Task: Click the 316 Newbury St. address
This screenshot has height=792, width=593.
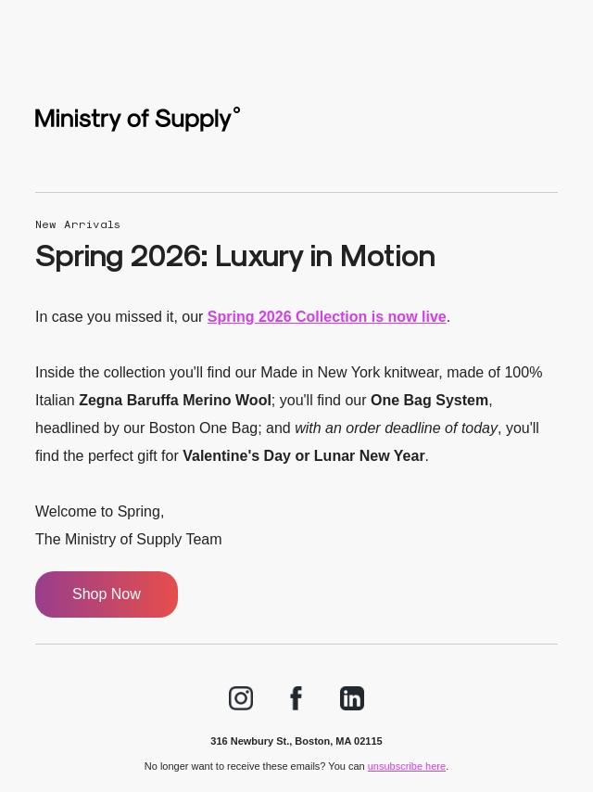Action: [296, 742]
